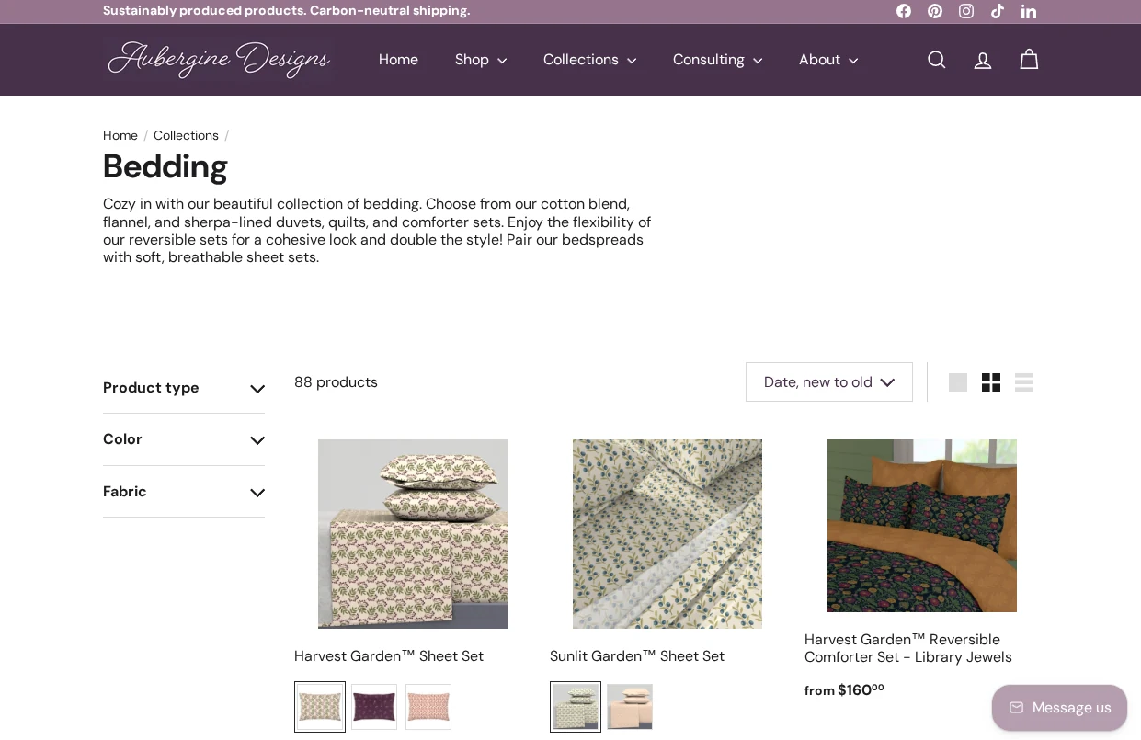This screenshot has width=1141, height=740.
Task: Click the Collections breadcrumb link
Action: pyautogui.click(x=186, y=136)
